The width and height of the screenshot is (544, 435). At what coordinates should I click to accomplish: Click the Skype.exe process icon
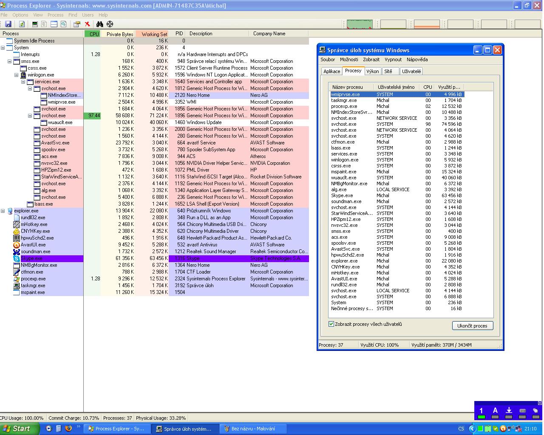click(17, 258)
